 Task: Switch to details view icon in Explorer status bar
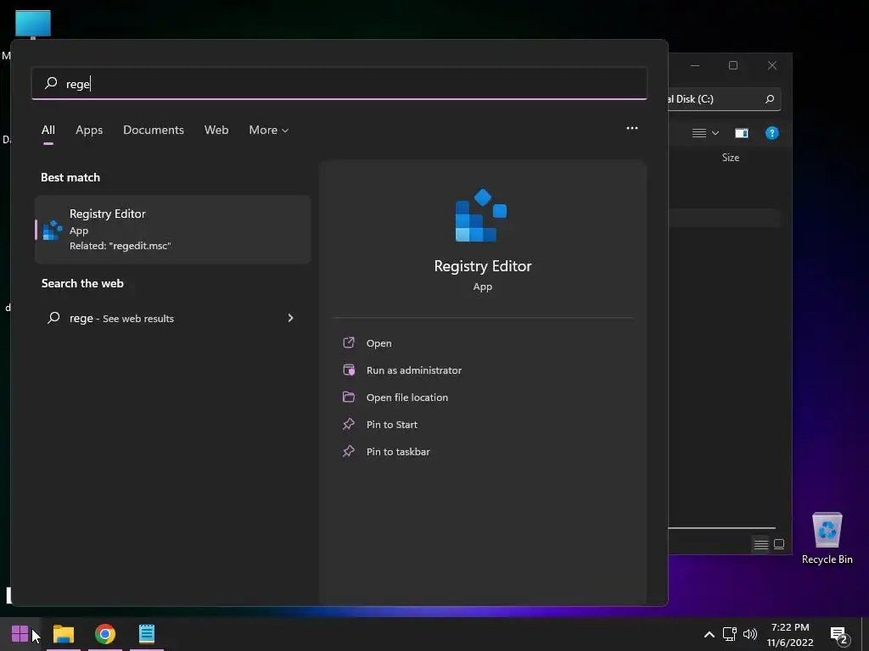pos(761,545)
